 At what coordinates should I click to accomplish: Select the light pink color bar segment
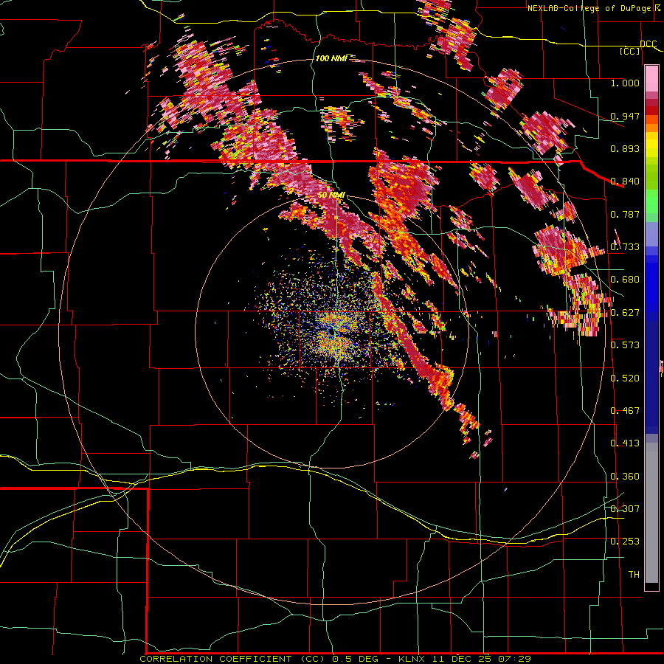[651, 79]
